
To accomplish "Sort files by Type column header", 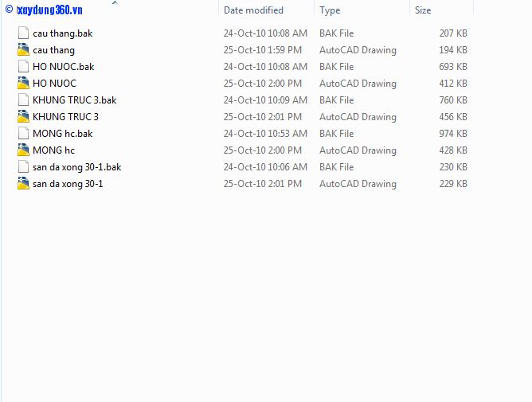I will 330,10.
